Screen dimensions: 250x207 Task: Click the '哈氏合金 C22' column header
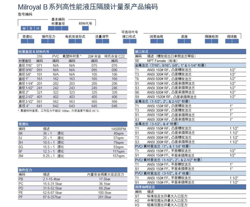(114, 56)
